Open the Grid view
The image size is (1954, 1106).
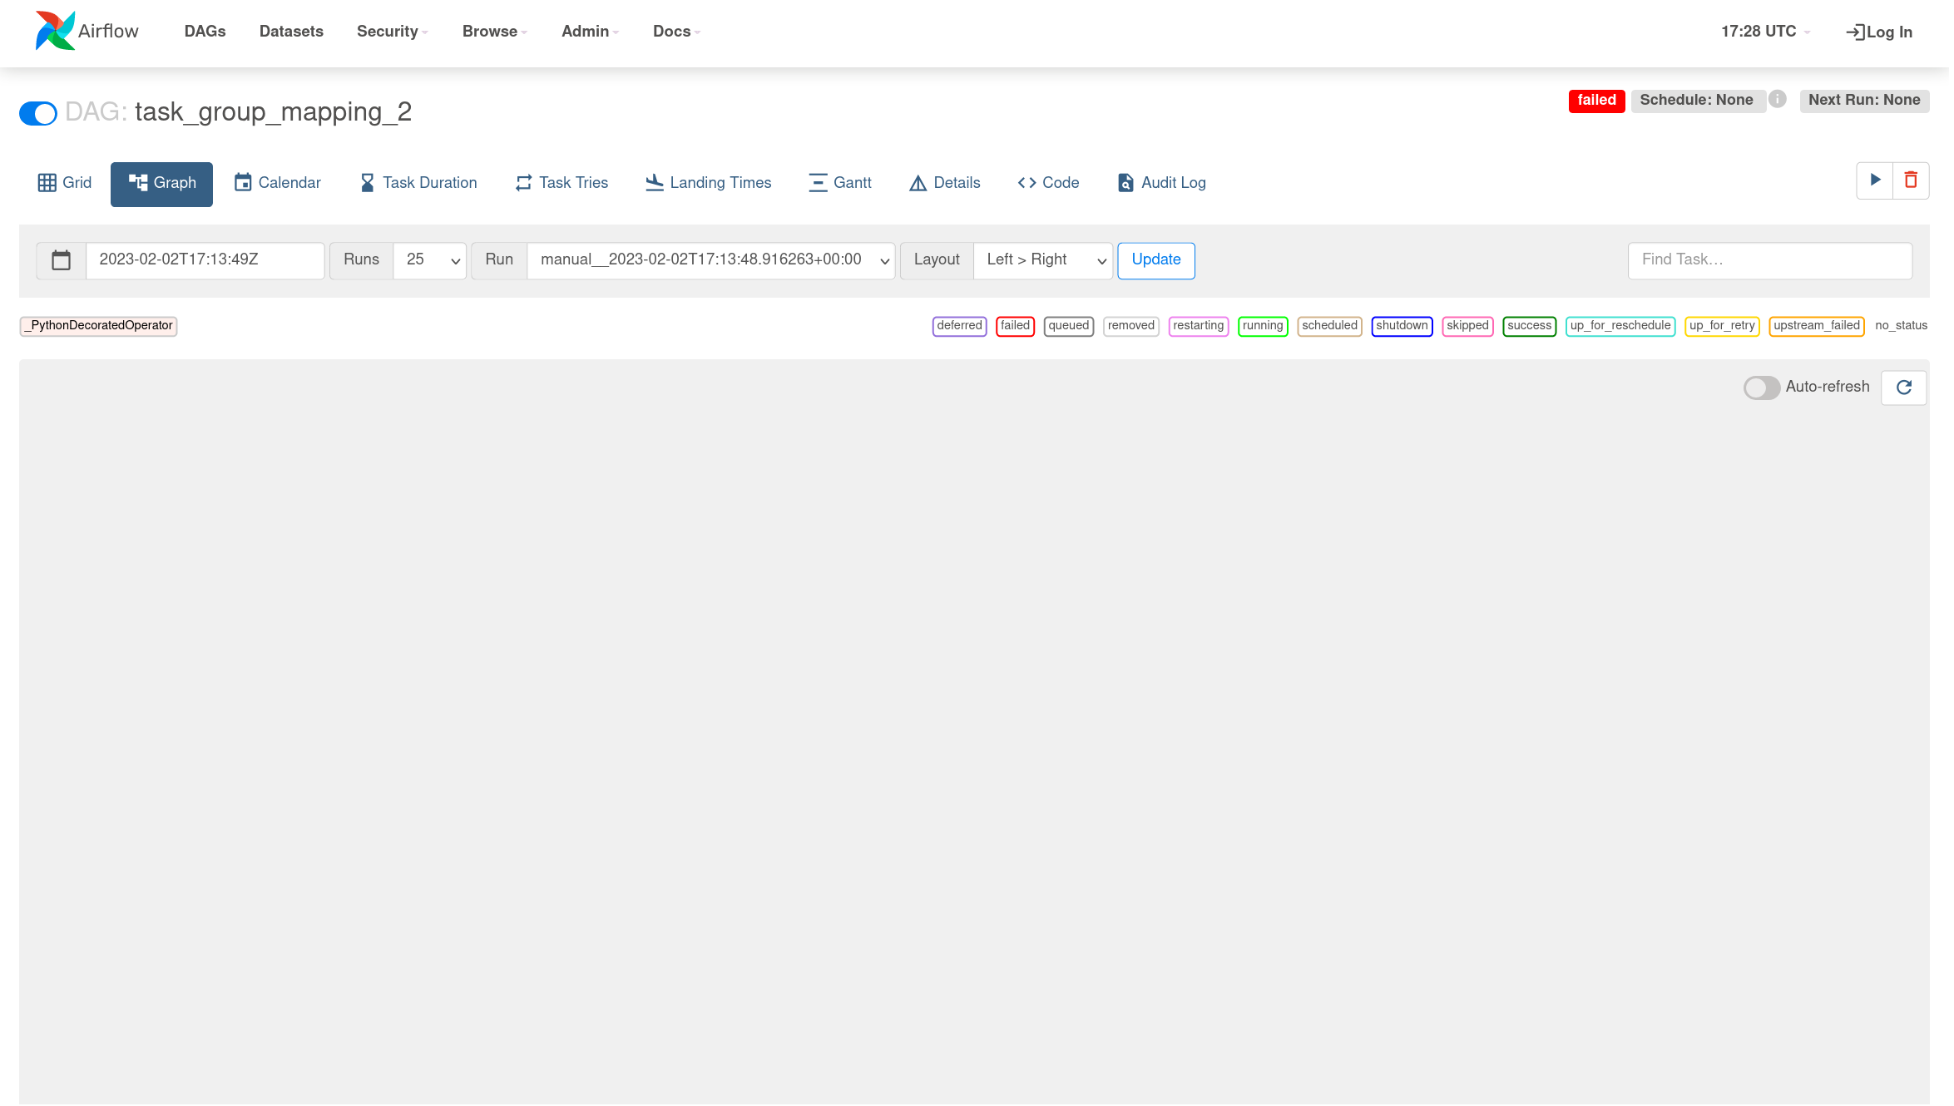click(x=64, y=182)
